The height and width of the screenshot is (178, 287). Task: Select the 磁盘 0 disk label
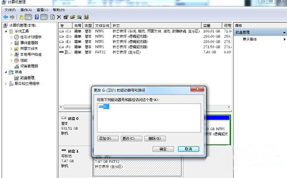[73, 119]
